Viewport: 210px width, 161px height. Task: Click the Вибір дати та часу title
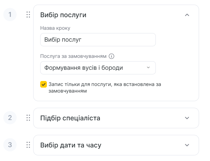(70, 145)
